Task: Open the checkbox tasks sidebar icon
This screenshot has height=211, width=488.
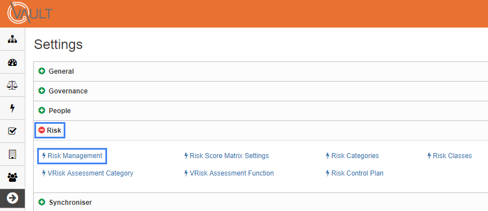Action: (12, 131)
